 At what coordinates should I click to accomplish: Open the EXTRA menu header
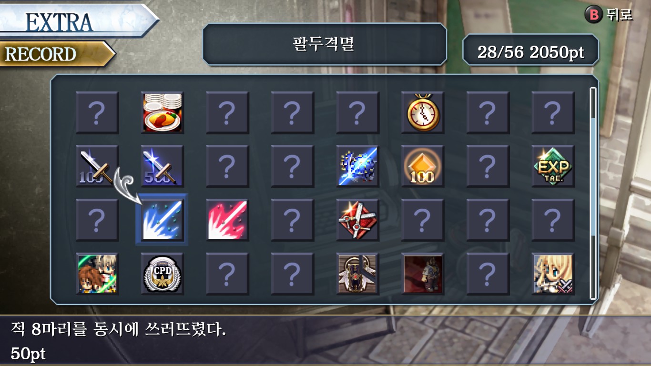[79, 21]
